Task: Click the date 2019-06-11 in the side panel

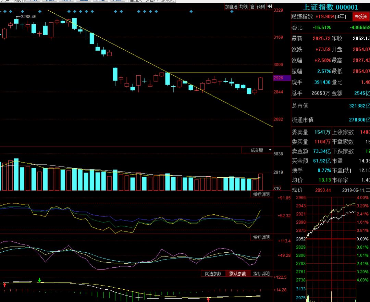Action: point(353,190)
